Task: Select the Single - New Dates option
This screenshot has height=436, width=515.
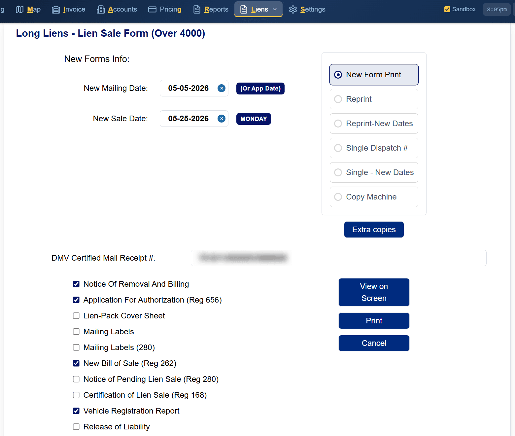Action: coord(374,172)
